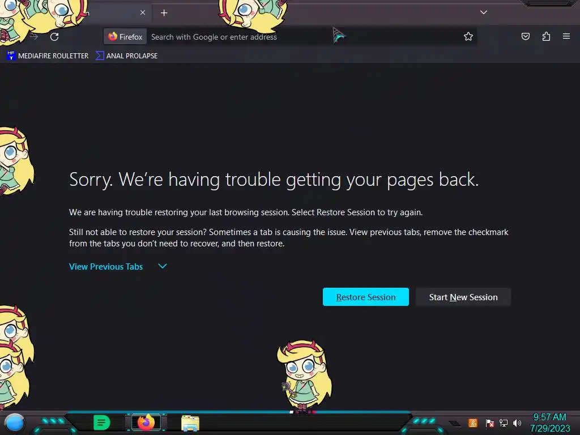Open the volume speaker tray icon
This screenshot has width=580, height=435.
(517, 423)
